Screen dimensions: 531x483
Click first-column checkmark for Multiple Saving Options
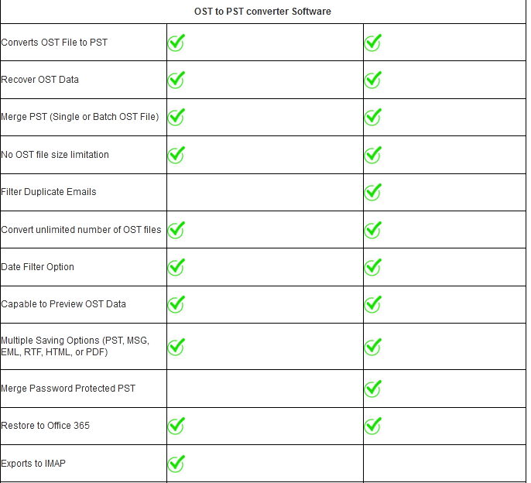click(176, 346)
